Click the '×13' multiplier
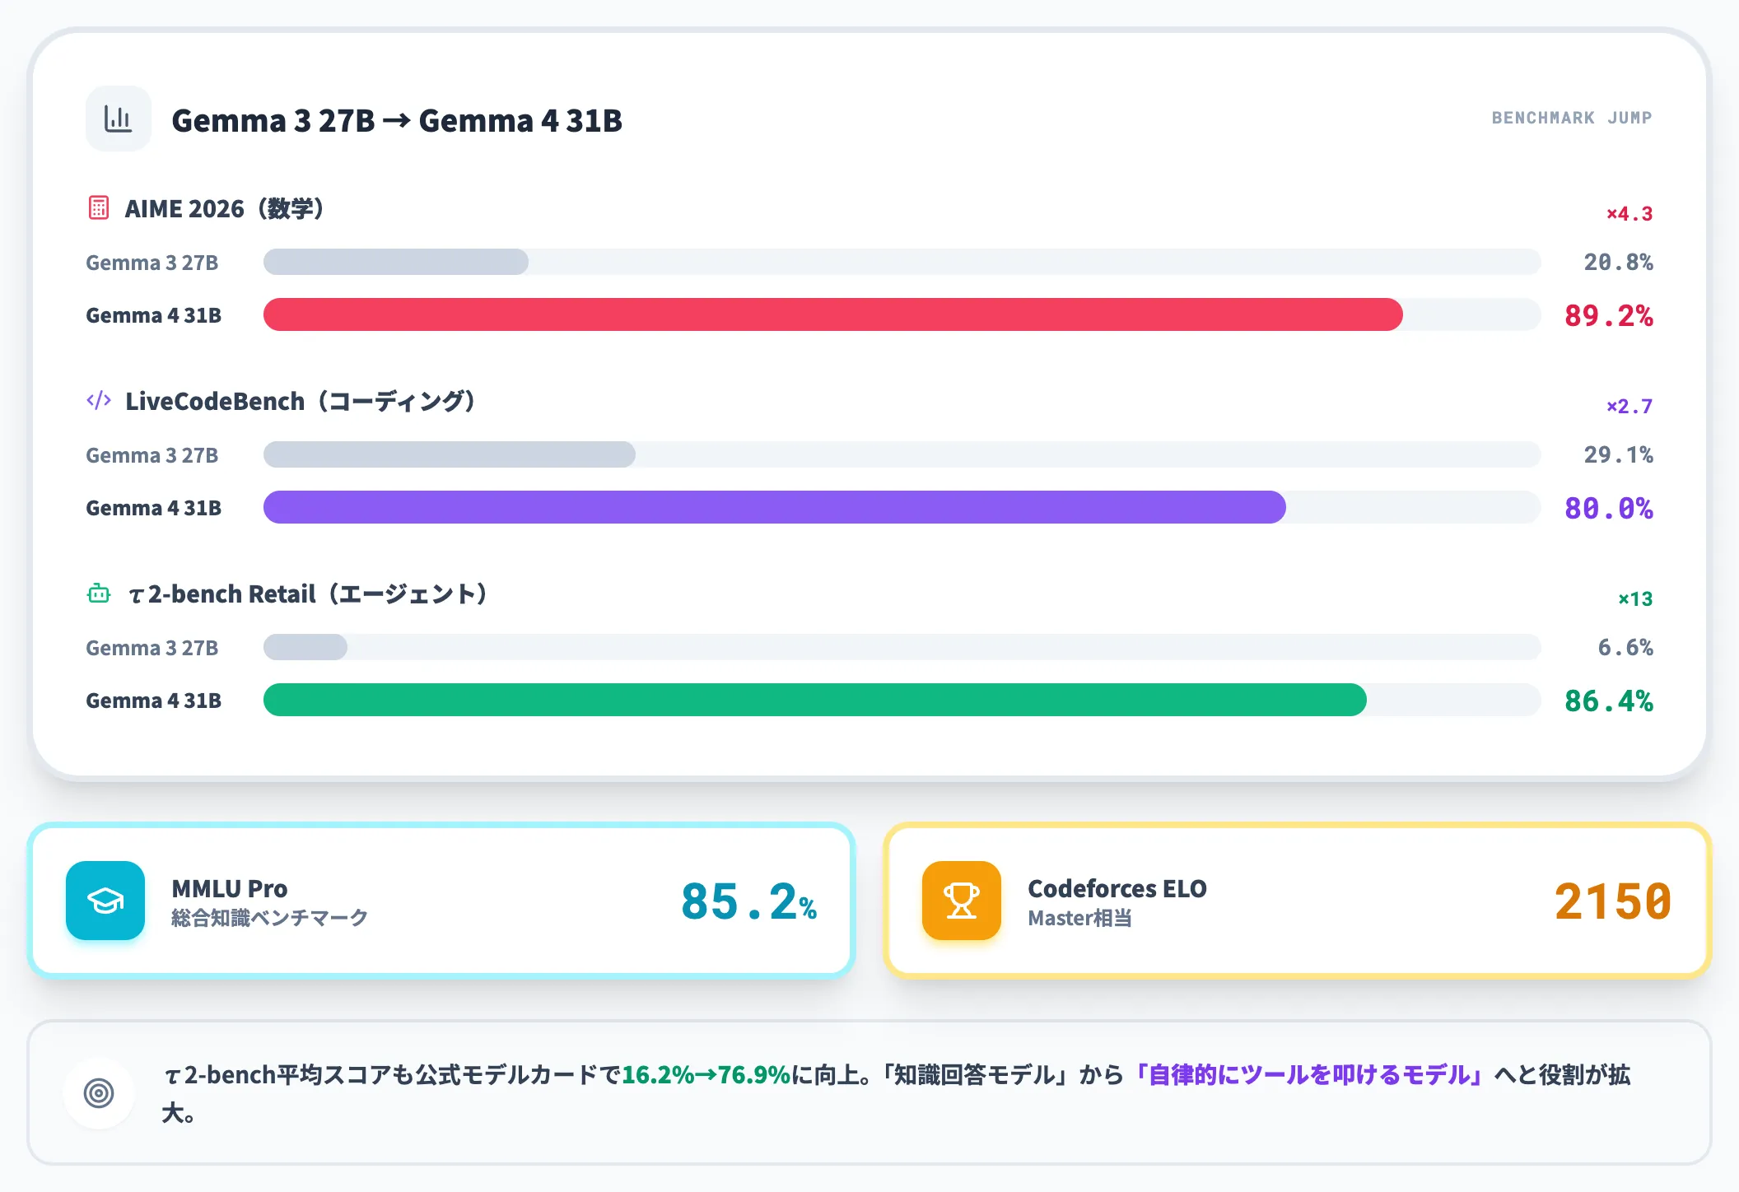Image resolution: width=1739 pixels, height=1192 pixels. click(1635, 598)
